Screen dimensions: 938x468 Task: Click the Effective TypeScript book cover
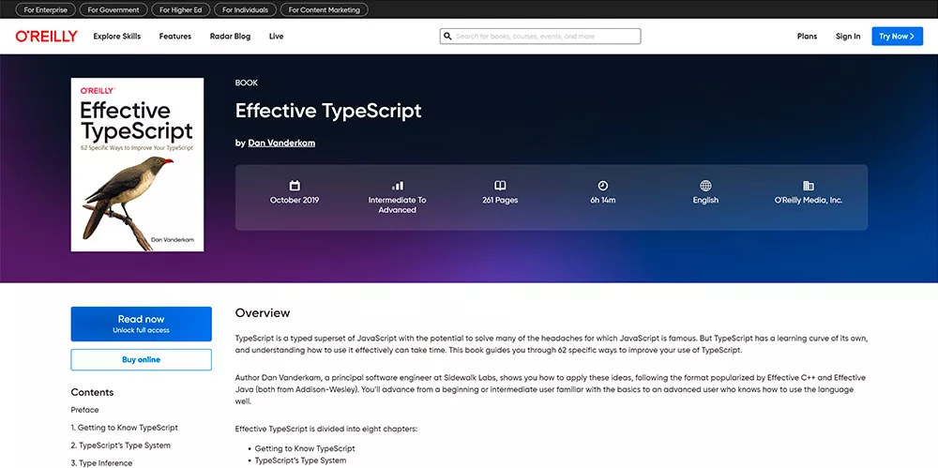137,164
